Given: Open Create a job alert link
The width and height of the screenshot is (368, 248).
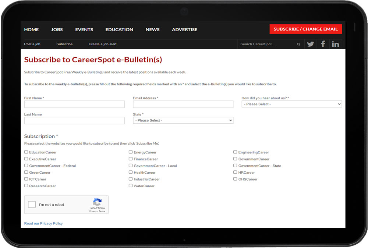Looking at the screenshot, I should point(103,44).
